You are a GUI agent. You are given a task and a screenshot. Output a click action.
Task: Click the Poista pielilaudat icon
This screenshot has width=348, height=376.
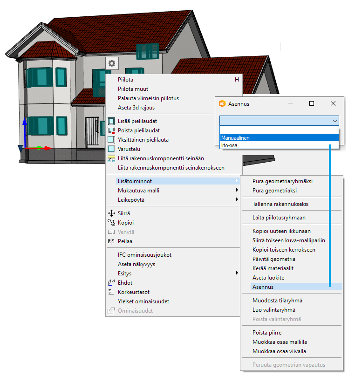tap(111, 130)
